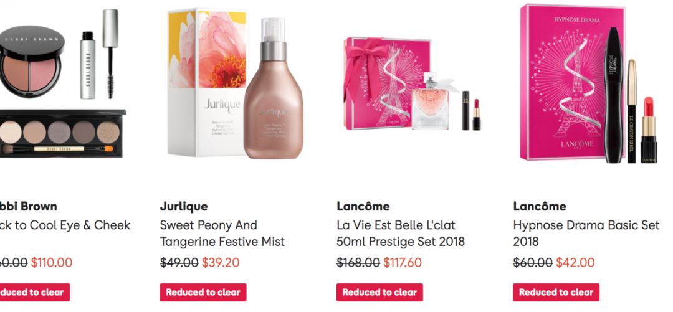Open La Vie Est Belle L'clat Prestige Set link
673x312 pixels.
click(x=401, y=233)
